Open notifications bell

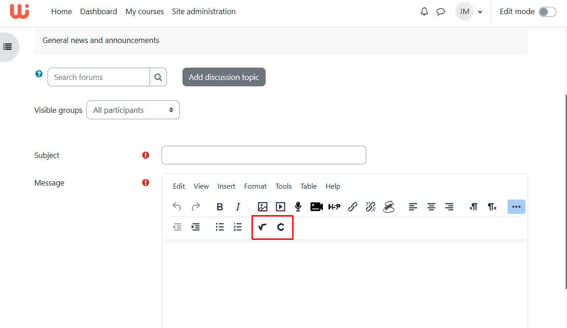click(424, 12)
